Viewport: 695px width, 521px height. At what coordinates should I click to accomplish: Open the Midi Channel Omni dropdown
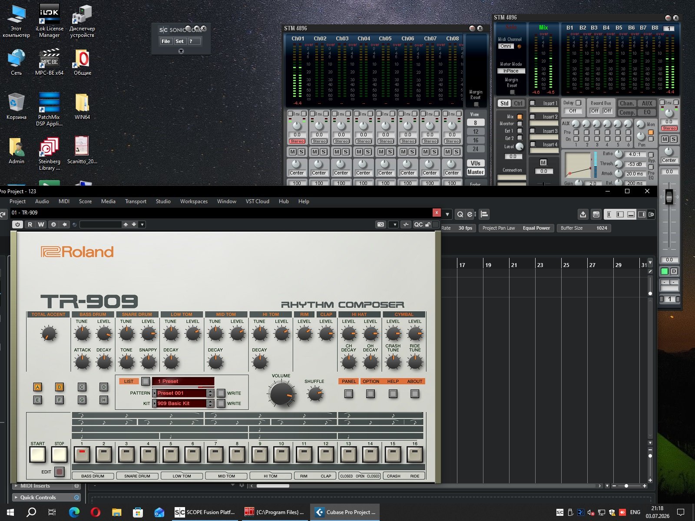pos(506,46)
